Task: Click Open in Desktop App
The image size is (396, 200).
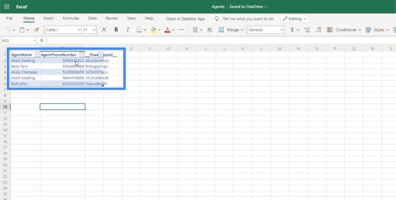Action: coord(185,19)
